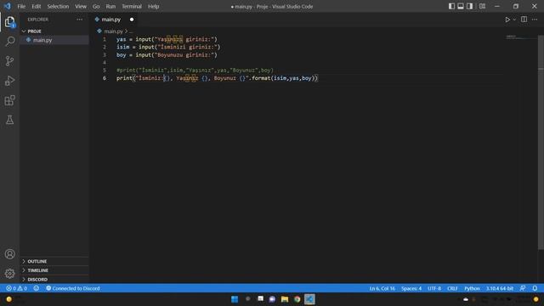Open the Manage settings gear

coord(9,274)
